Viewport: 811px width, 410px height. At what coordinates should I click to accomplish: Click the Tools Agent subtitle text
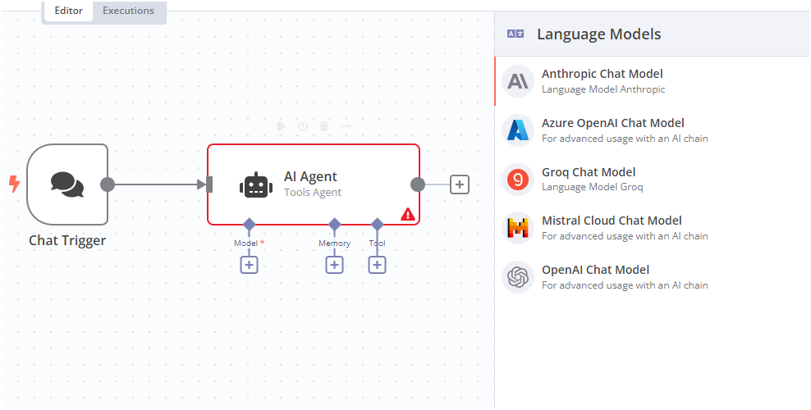pyautogui.click(x=313, y=193)
